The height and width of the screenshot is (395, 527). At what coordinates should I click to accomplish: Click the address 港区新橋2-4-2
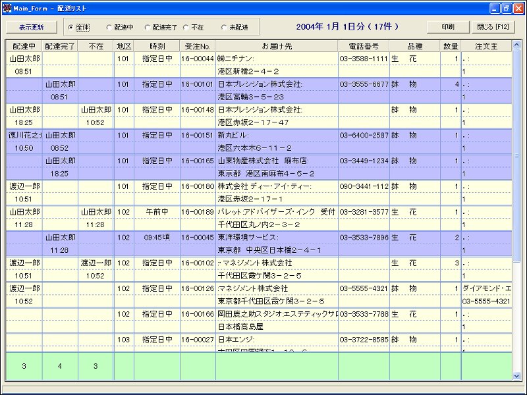pos(248,71)
